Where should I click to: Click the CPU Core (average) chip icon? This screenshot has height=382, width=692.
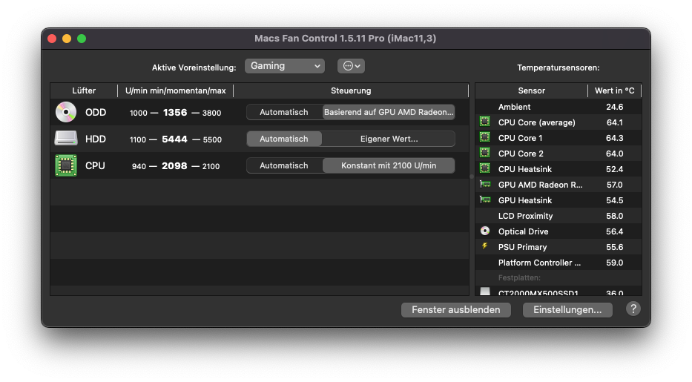tap(484, 122)
